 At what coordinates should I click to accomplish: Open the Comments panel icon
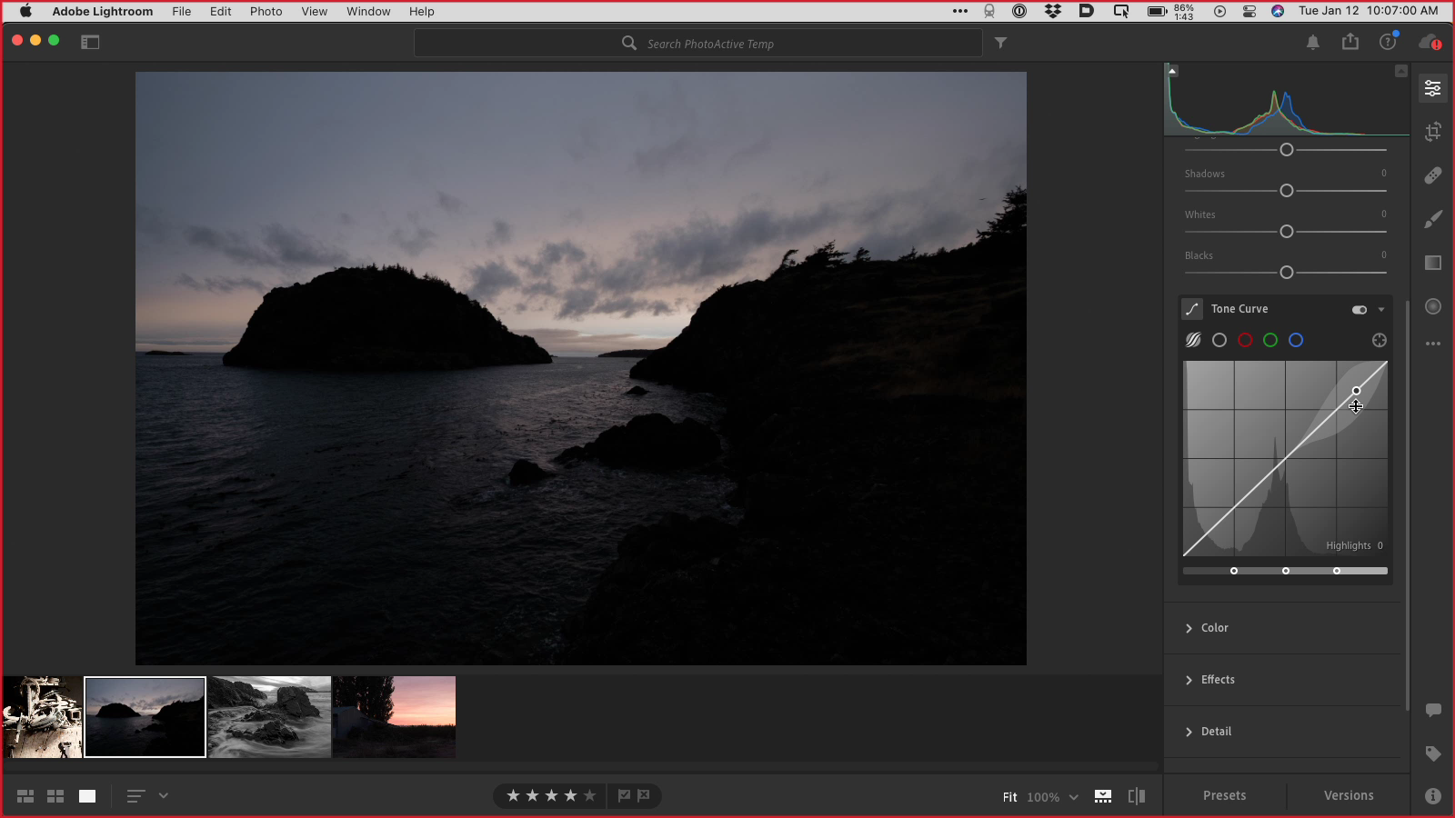click(1432, 710)
